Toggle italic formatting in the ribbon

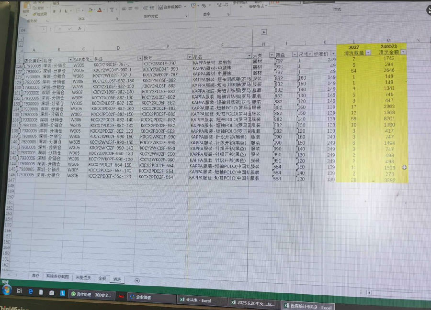60,11
